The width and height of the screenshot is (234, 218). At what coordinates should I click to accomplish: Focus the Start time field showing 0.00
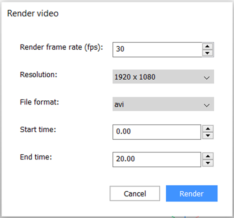pos(156,132)
